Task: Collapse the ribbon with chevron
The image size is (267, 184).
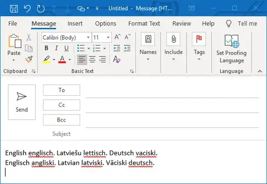Action: point(260,71)
